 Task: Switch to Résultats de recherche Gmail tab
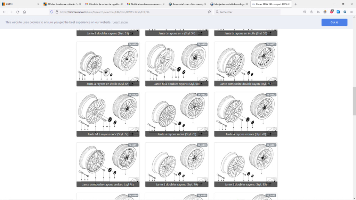104,4
